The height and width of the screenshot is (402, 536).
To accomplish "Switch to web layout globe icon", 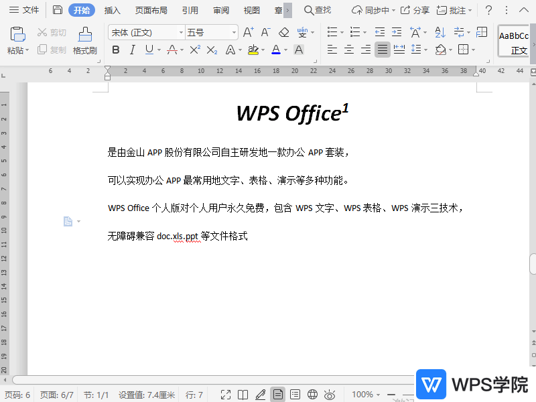I will (x=312, y=395).
